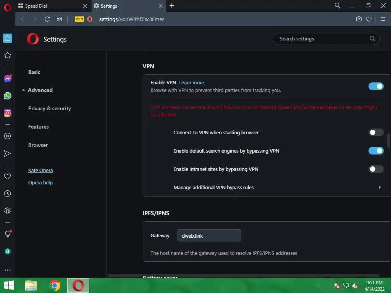Image resolution: width=391 pixels, height=293 pixels.
Task: Click the Opera site-info icon in address bar
Action: coord(90,19)
